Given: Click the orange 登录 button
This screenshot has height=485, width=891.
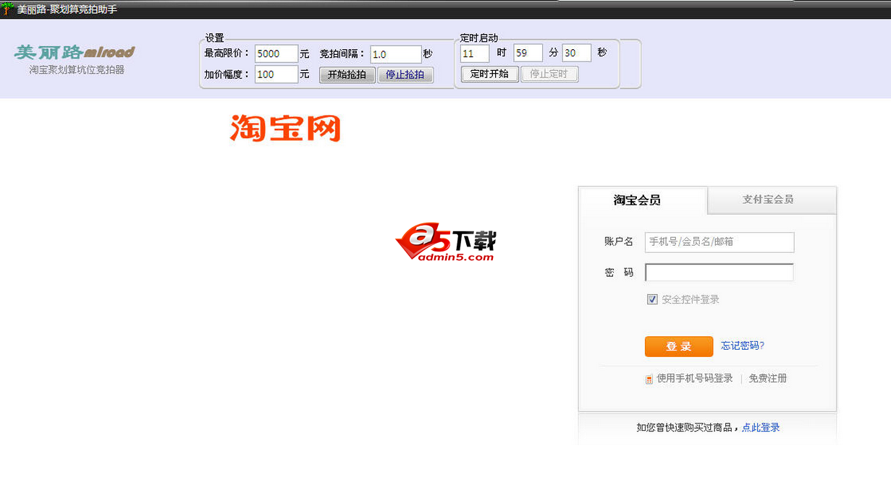Looking at the screenshot, I should coord(679,346).
